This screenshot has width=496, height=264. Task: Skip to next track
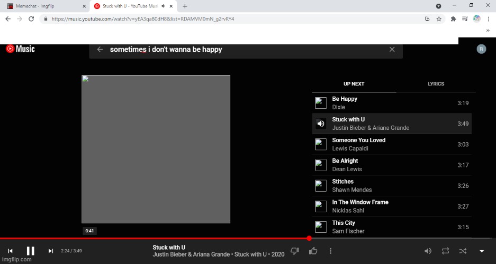(x=51, y=251)
